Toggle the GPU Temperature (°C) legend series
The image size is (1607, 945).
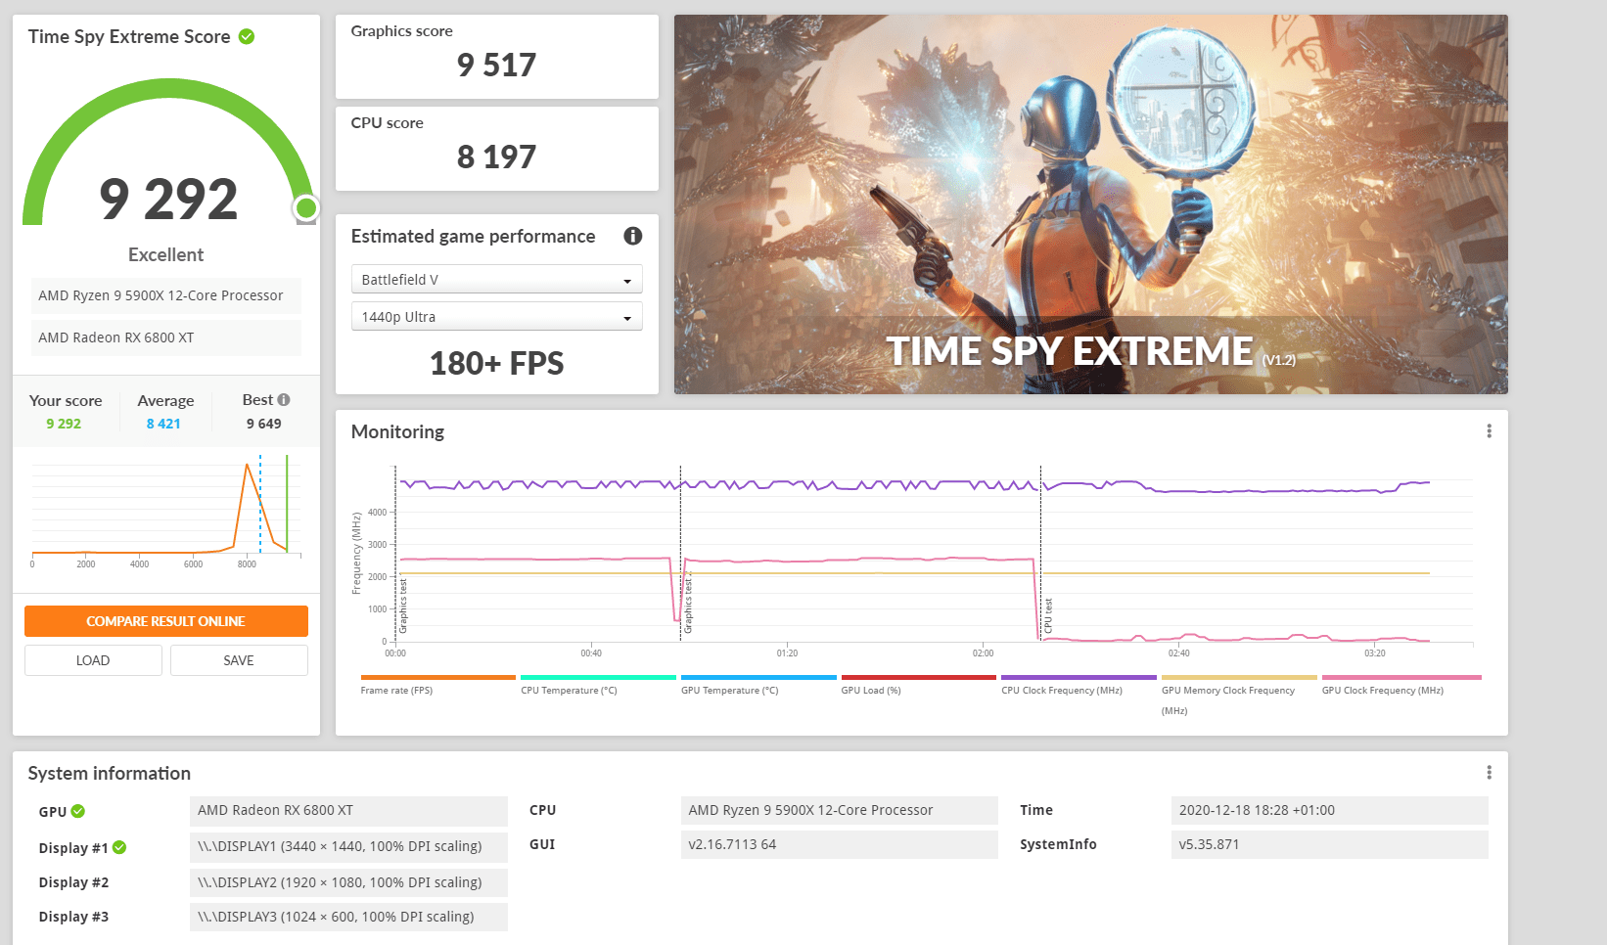click(x=758, y=685)
